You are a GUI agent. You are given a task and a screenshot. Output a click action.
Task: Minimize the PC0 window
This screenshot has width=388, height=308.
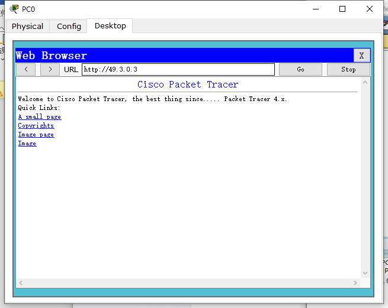316,9
